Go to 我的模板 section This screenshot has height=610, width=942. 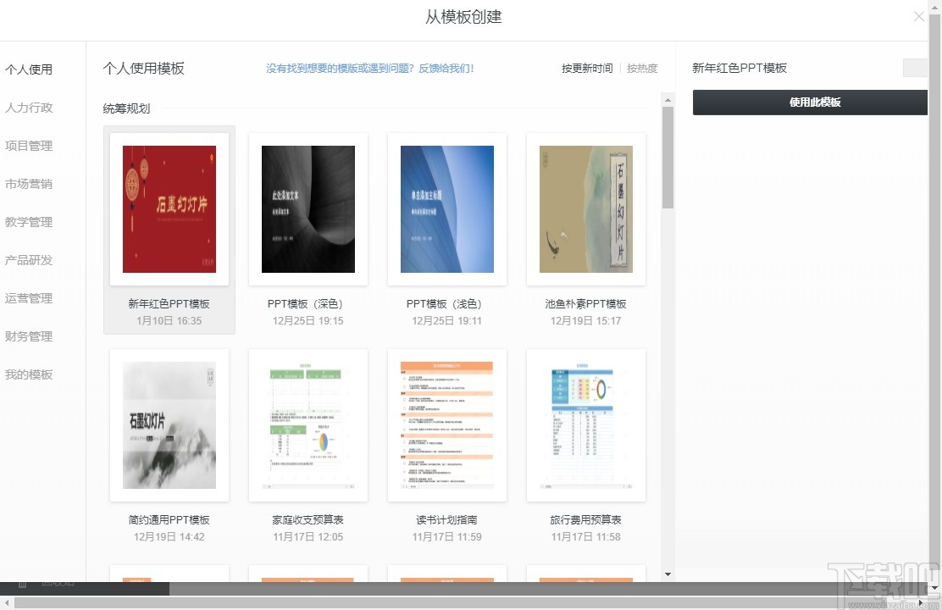coord(29,375)
